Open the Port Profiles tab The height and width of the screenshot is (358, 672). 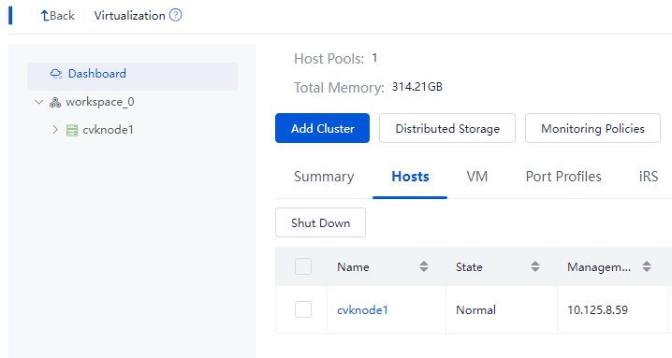[563, 177]
